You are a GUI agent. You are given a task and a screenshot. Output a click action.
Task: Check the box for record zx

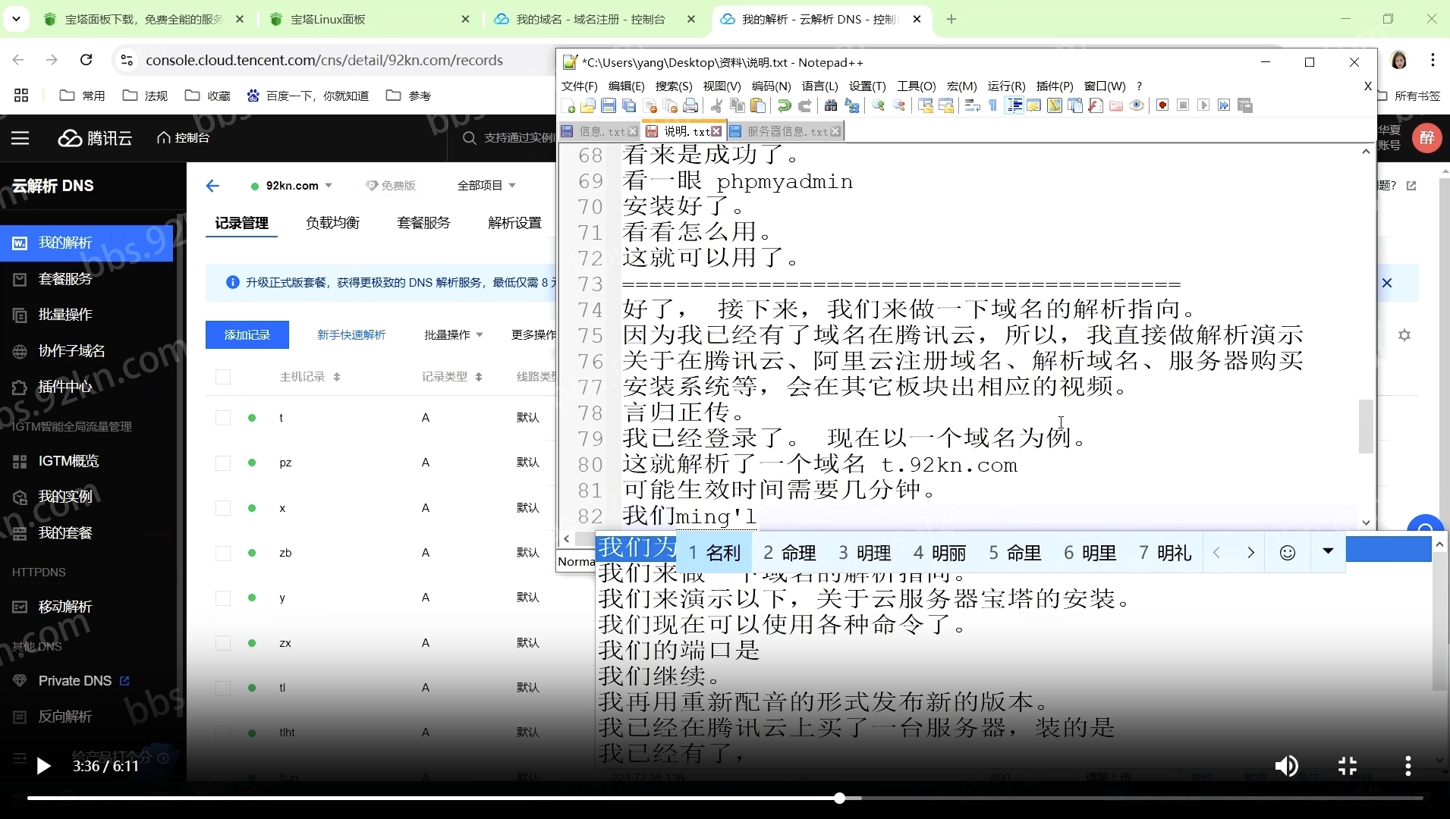pyautogui.click(x=223, y=643)
